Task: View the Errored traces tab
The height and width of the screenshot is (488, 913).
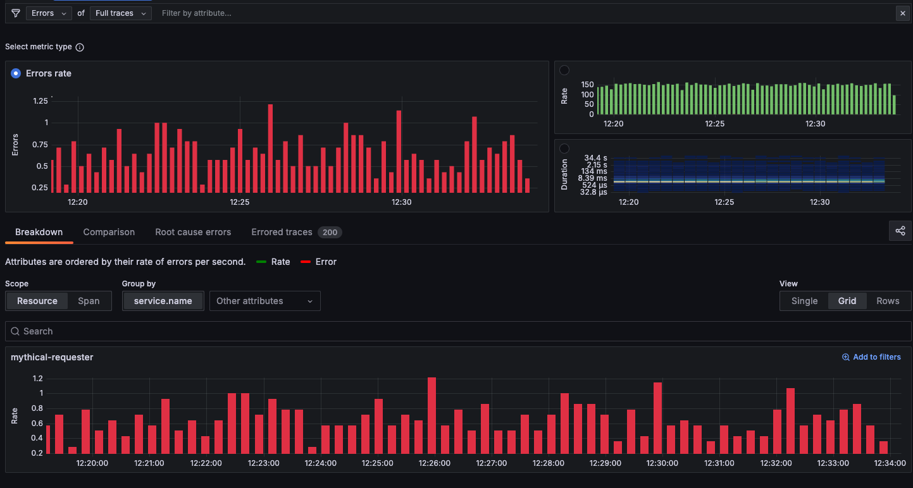Action: point(282,232)
